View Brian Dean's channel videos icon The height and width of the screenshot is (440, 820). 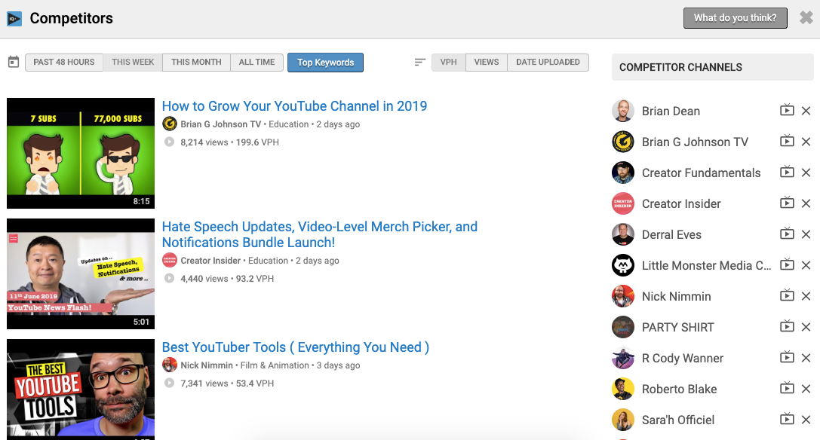tap(787, 110)
